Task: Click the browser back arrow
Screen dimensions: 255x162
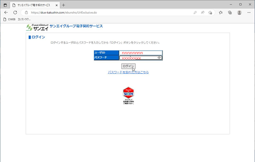Action: (6, 12)
